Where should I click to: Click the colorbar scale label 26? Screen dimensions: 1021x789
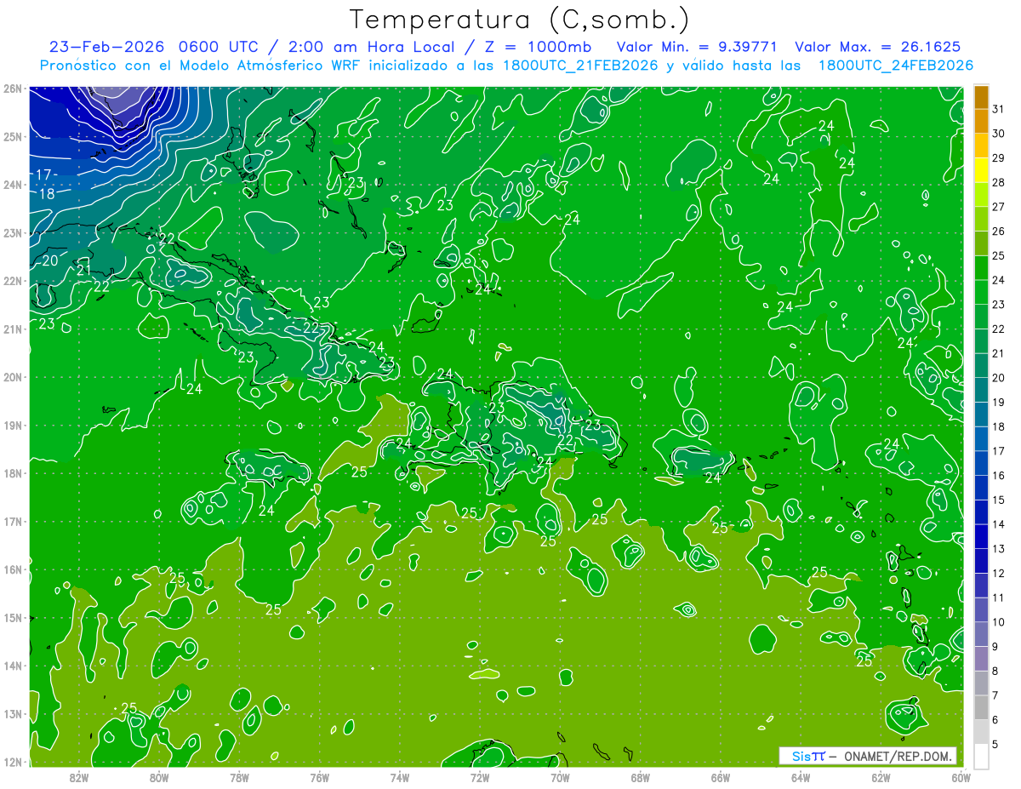[999, 232]
